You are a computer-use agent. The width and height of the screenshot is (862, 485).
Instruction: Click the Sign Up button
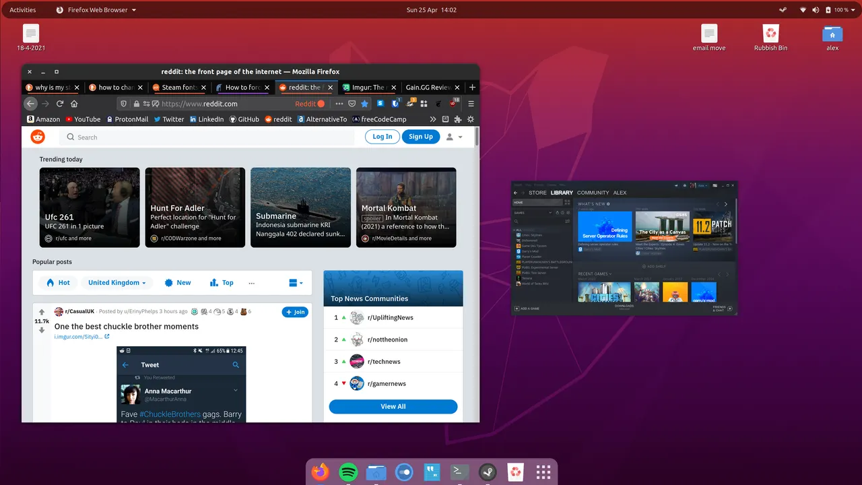[421, 137]
